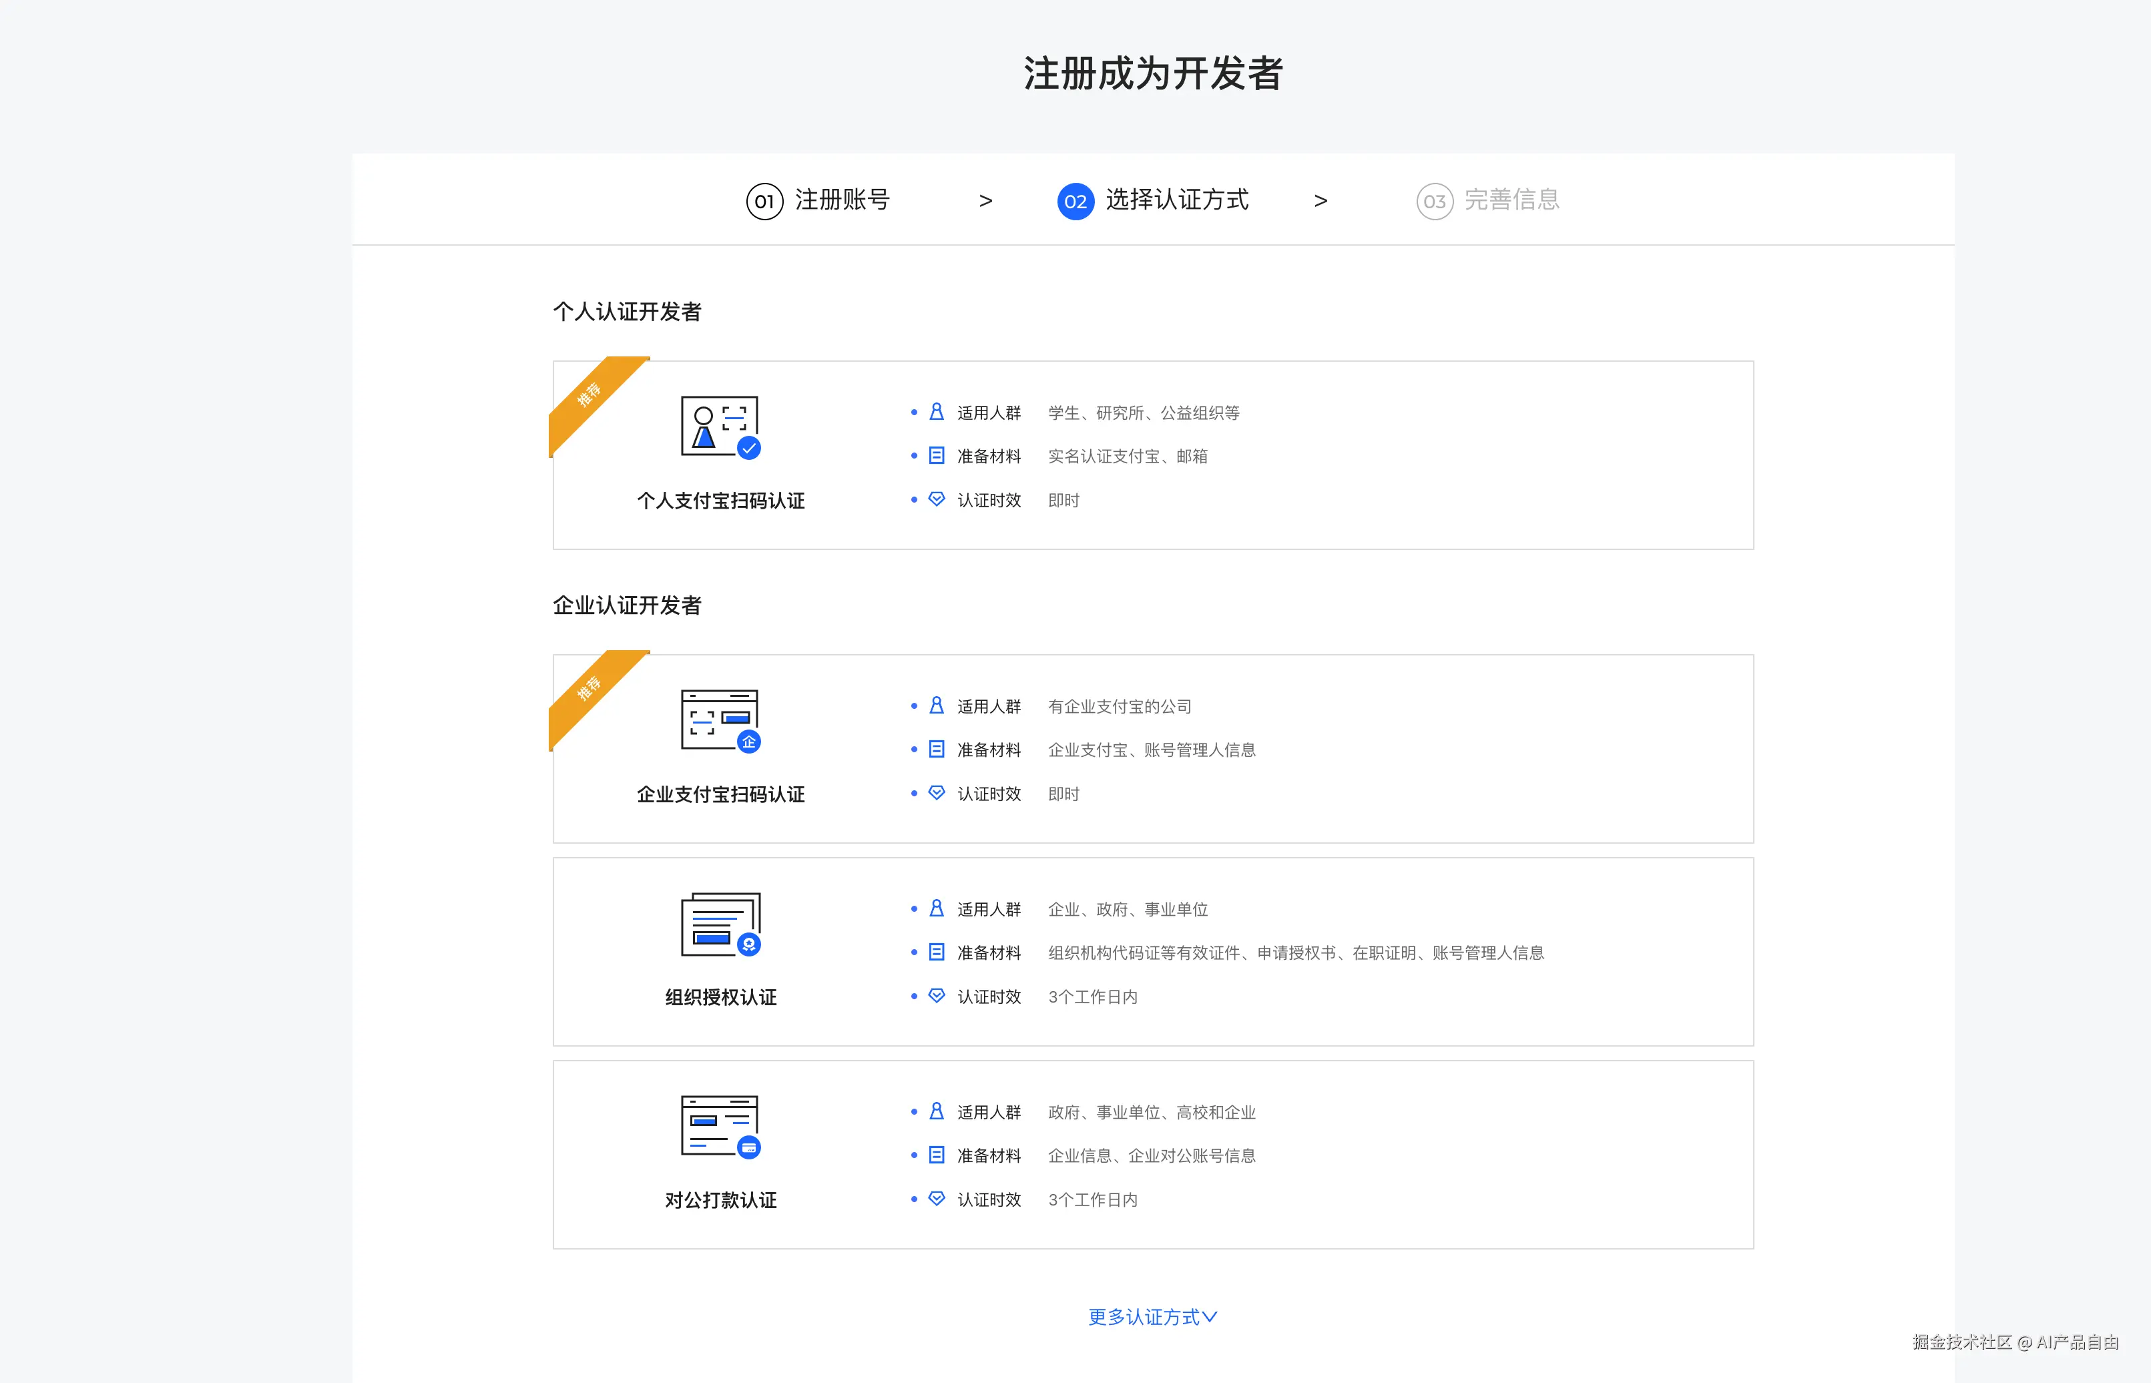
Task: Click text 企业、政府、事业单位
Action: (1127, 910)
